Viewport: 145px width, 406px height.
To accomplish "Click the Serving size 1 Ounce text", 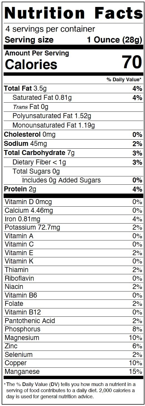I will 74,40.
